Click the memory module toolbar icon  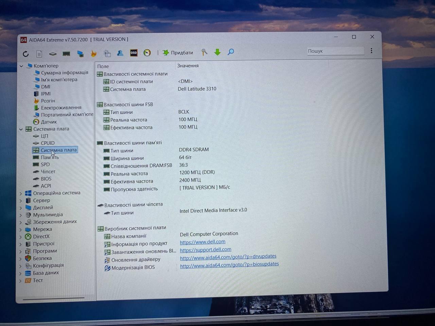click(x=66, y=54)
